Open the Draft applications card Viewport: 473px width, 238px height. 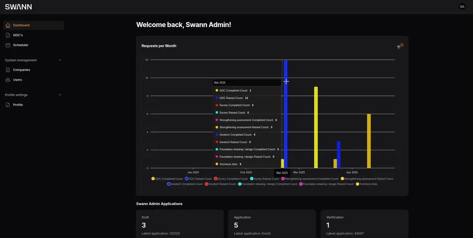point(180,224)
